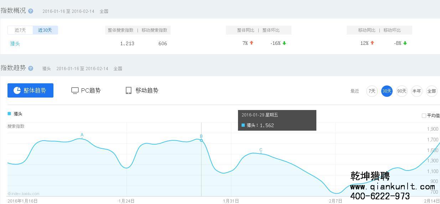Click help icon beside 指数趋势 heading
Viewport: 440px width, 204px height.
[x=31, y=68]
